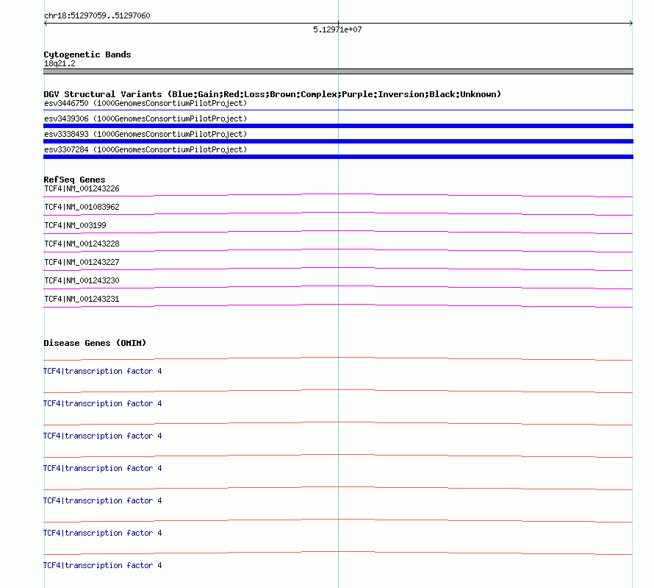Open the first TCF4|transcription factor 4 link
Viewport: 654px width, 588px height.
click(103, 371)
